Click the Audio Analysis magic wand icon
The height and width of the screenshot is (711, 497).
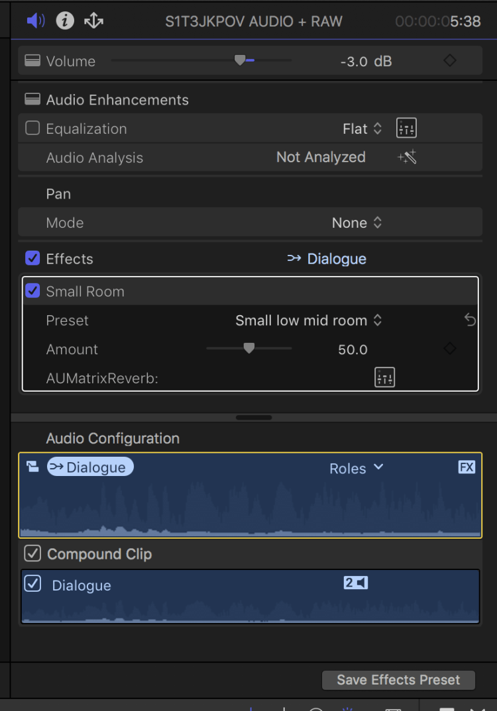tap(406, 158)
